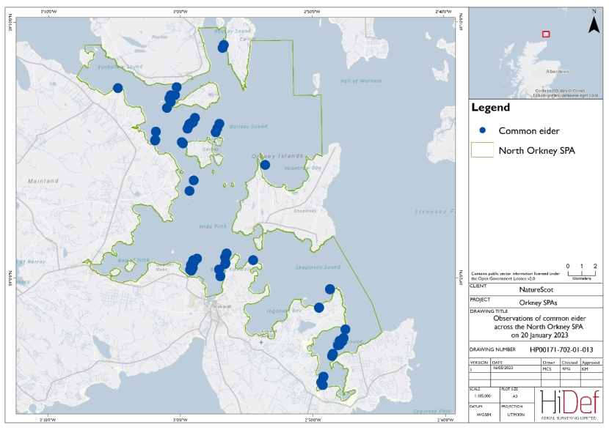The width and height of the screenshot is (609, 430).
Task: Click the eider dot nearest Shapinsay Sound label
Action: coord(329,289)
